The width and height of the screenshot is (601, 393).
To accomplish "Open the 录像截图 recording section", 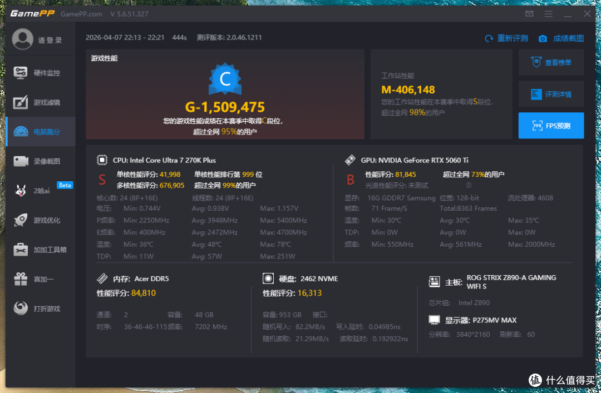I will [40, 161].
